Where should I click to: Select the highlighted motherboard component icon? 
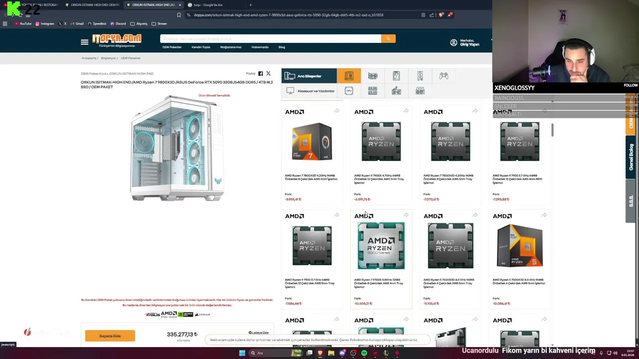coord(349,76)
